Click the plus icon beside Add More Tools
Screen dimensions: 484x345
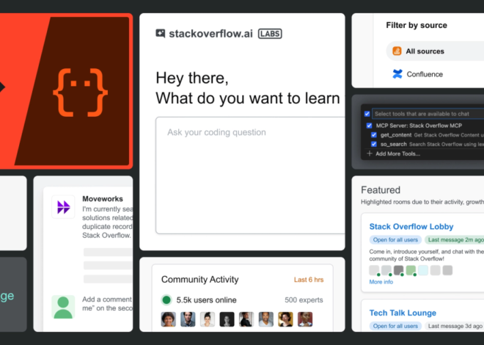pos(369,153)
